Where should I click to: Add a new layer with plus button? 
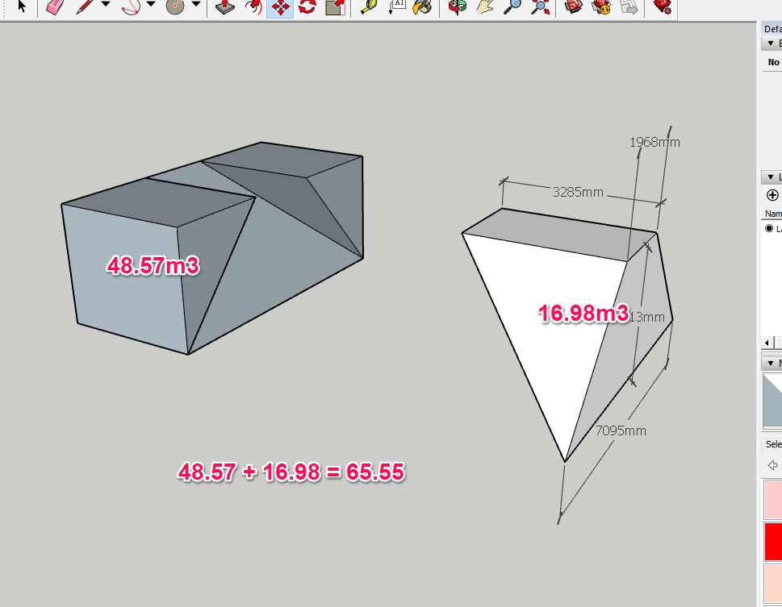(772, 195)
